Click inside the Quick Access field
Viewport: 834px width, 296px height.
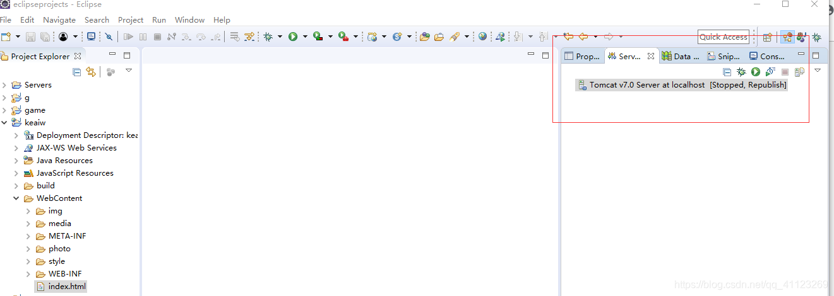tap(724, 37)
